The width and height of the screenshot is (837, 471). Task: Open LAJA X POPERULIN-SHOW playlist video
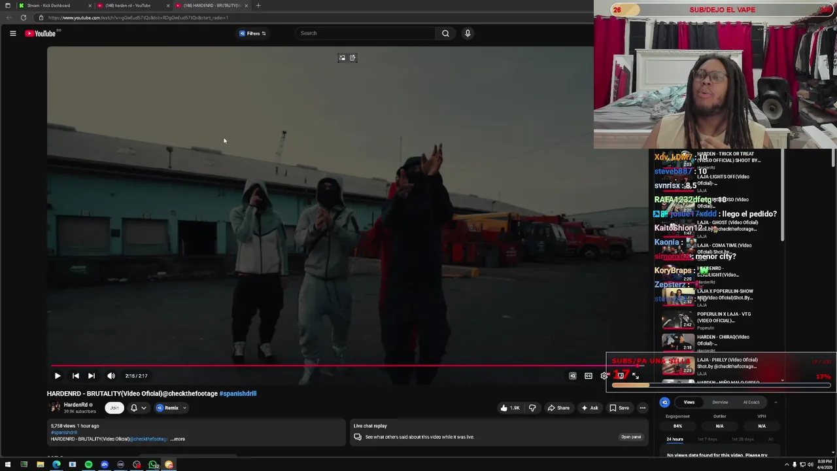[721, 297]
